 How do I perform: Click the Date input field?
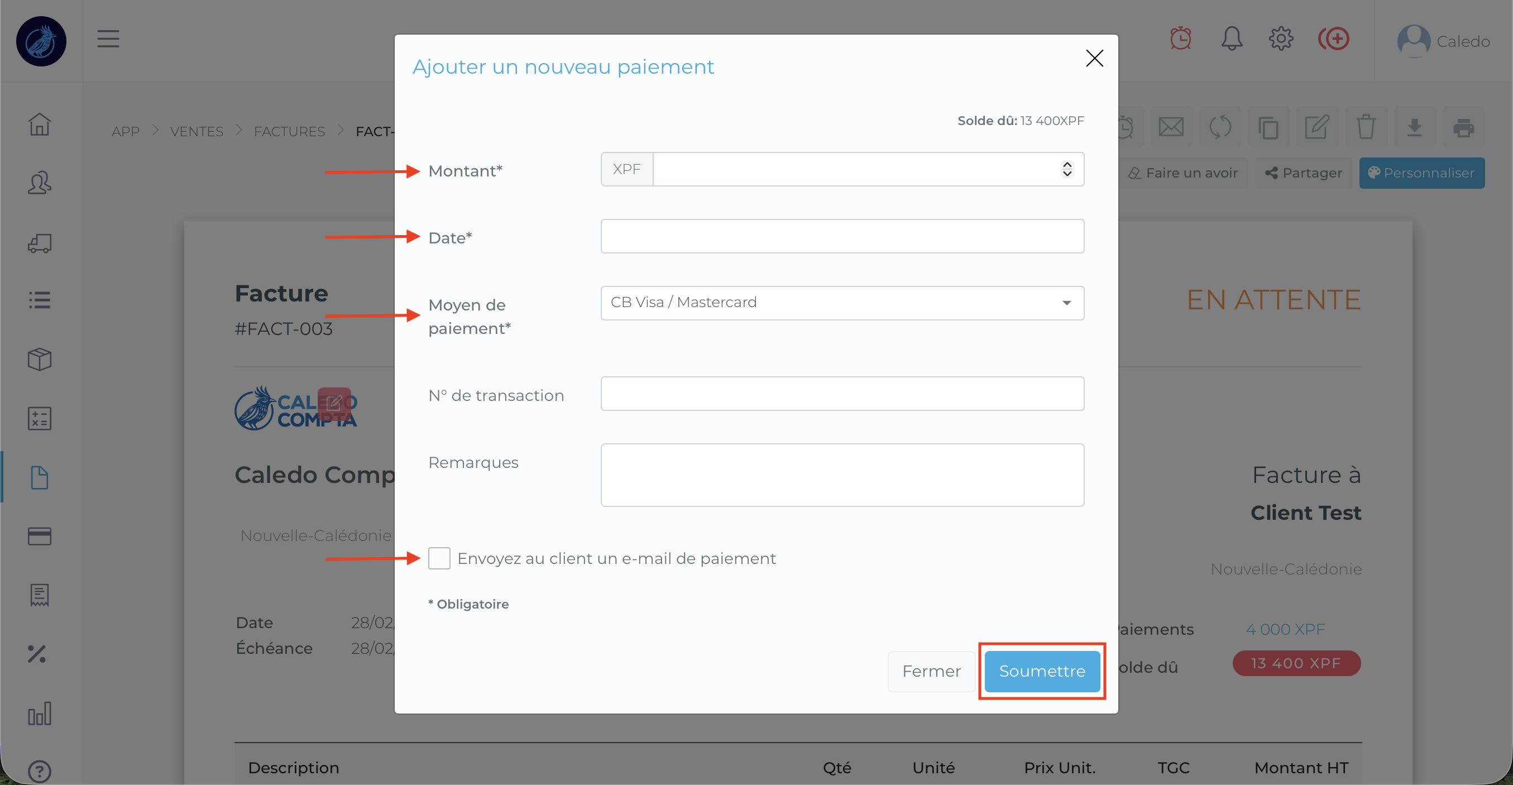[842, 236]
